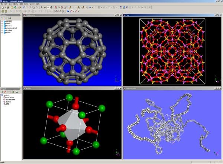Click the New document toolbar icon
This screenshot has width=223, height=164.
(x=2, y=7)
